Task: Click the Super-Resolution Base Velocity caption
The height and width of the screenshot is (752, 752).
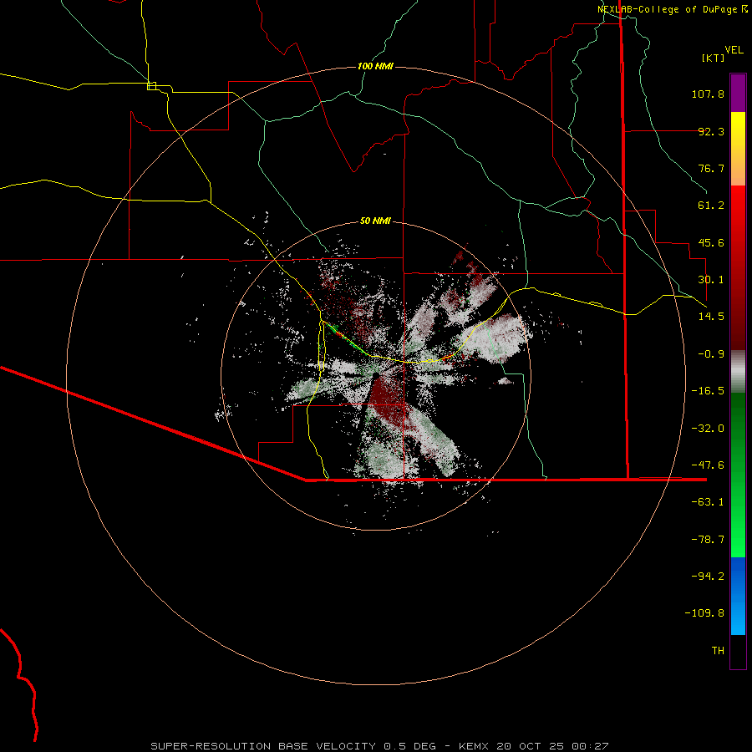Action: pos(379,746)
